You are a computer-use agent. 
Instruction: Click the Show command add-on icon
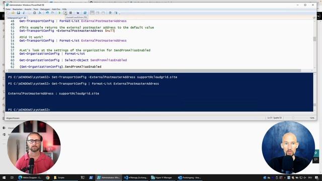116,13
